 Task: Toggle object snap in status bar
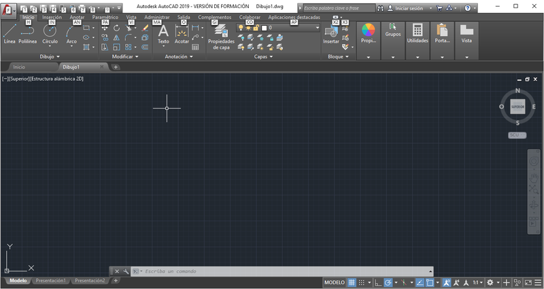[x=430, y=282]
